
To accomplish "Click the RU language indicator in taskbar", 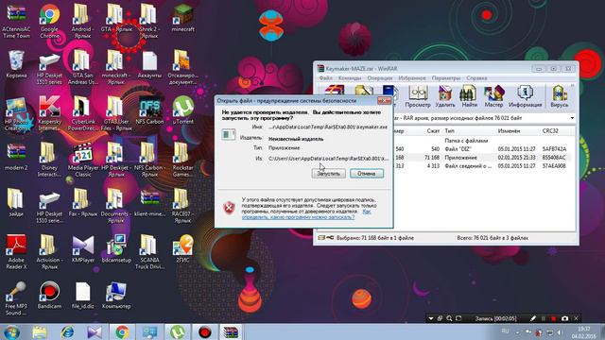I will [x=505, y=331].
